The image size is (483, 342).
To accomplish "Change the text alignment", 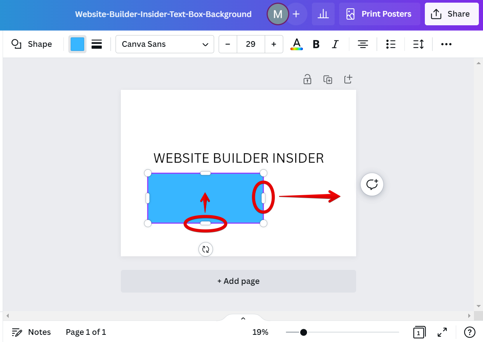I will coord(363,44).
